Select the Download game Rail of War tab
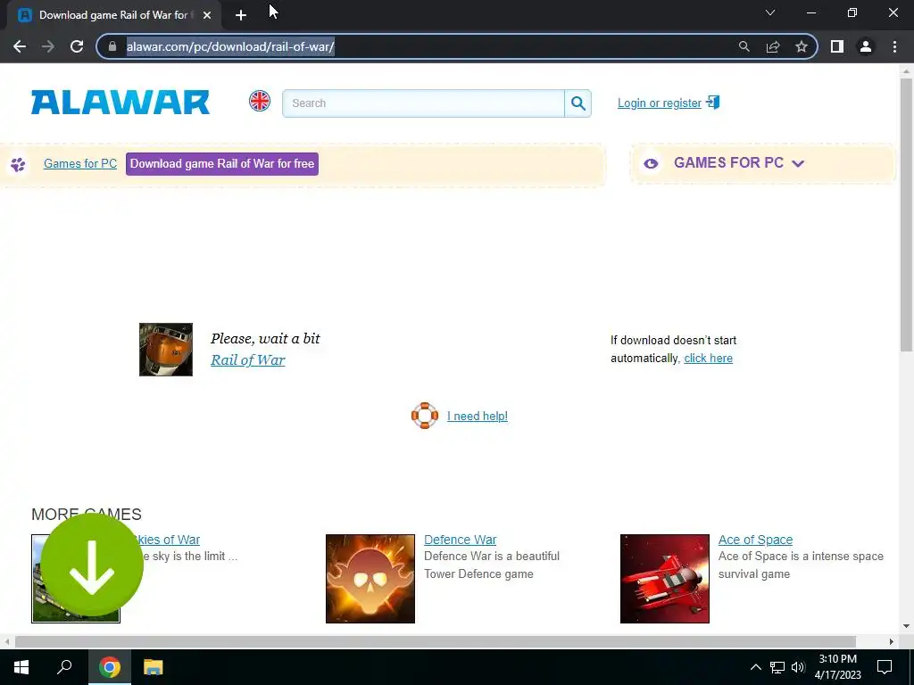 coord(114,15)
